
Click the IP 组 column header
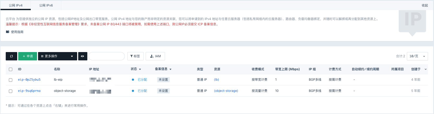pos(312,69)
